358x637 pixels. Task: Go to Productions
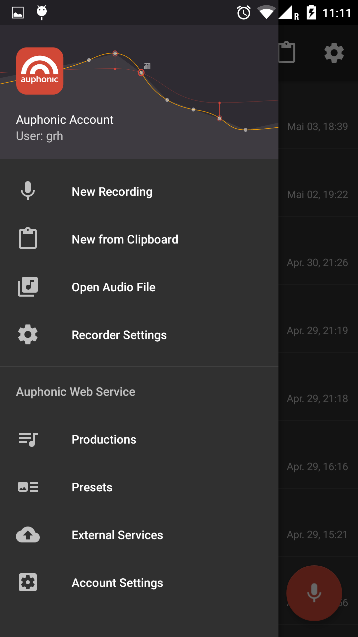104,440
